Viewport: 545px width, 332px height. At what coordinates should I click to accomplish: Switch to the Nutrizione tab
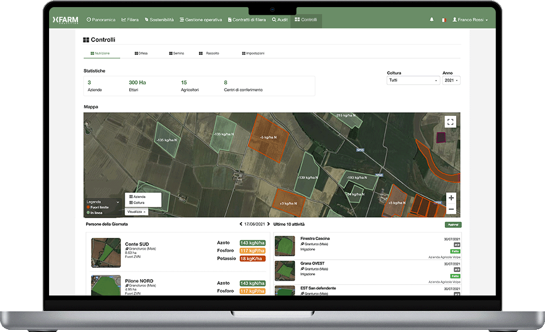click(100, 53)
